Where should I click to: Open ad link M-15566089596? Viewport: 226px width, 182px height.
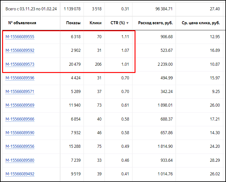(x=20, y=78)
